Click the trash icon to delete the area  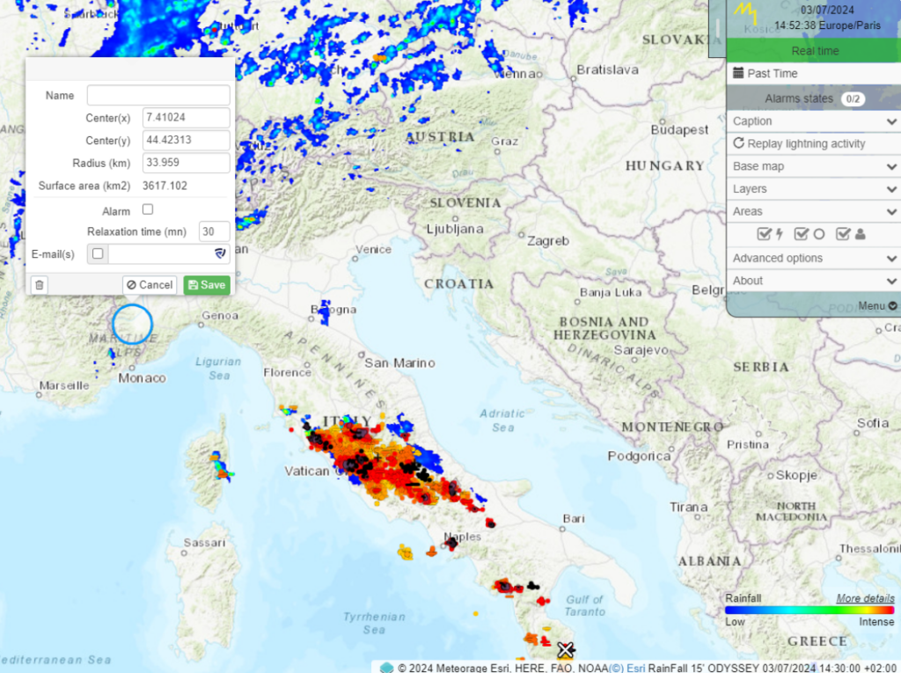point(40,284)
